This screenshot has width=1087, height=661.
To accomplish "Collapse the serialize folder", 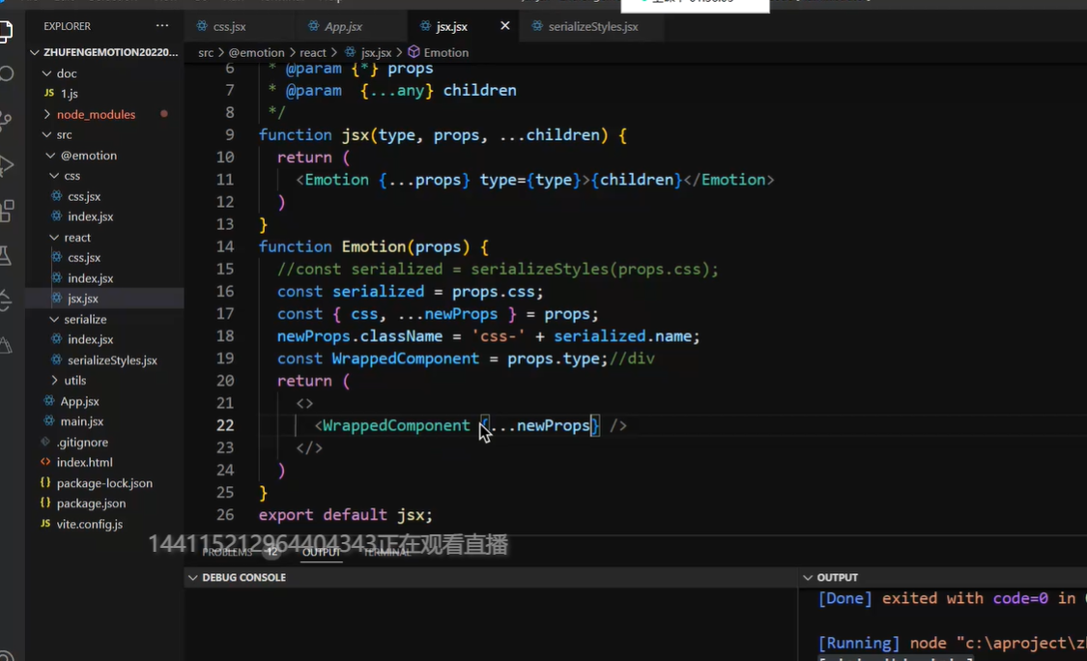I will [85, 319].
